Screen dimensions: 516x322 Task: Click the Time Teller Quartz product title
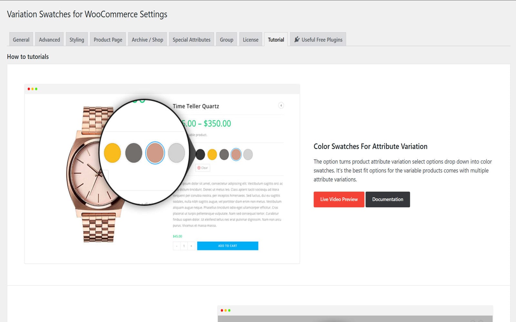196,106
